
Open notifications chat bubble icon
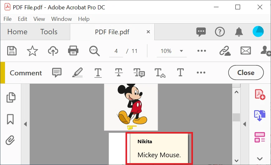pos(201,32)
